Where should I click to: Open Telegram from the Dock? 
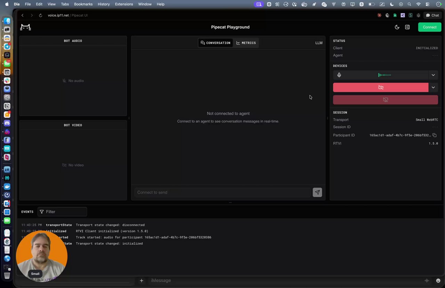pos(7,47)
